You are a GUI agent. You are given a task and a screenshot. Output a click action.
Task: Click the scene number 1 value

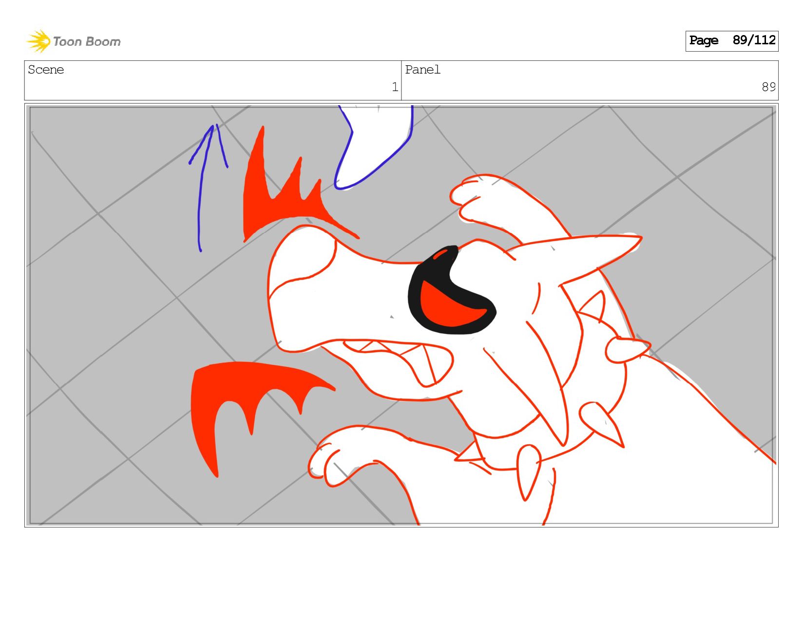395,87
